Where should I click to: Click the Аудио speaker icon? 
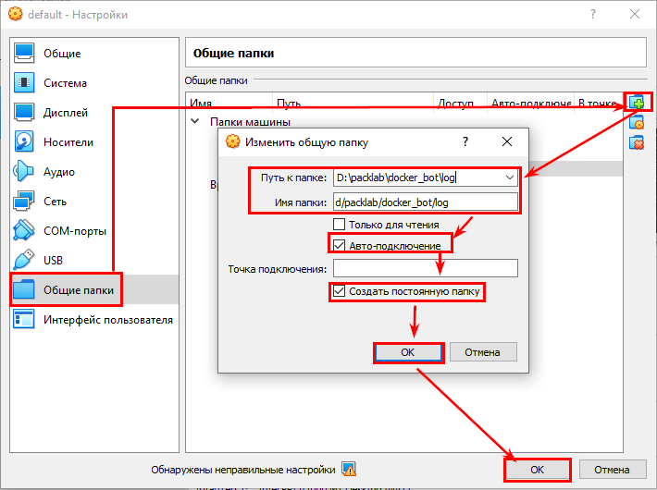(24, 171)
